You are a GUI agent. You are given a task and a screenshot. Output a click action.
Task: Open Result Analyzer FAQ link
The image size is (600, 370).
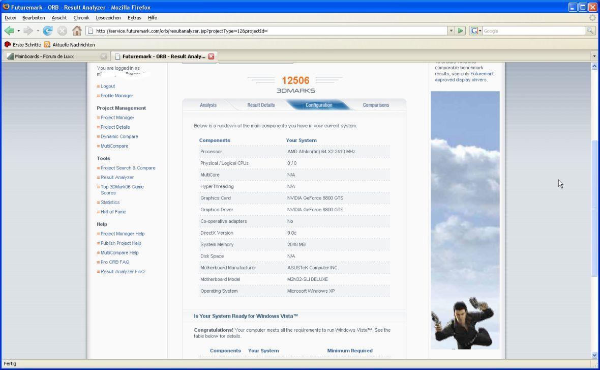(x=123, y=272)
